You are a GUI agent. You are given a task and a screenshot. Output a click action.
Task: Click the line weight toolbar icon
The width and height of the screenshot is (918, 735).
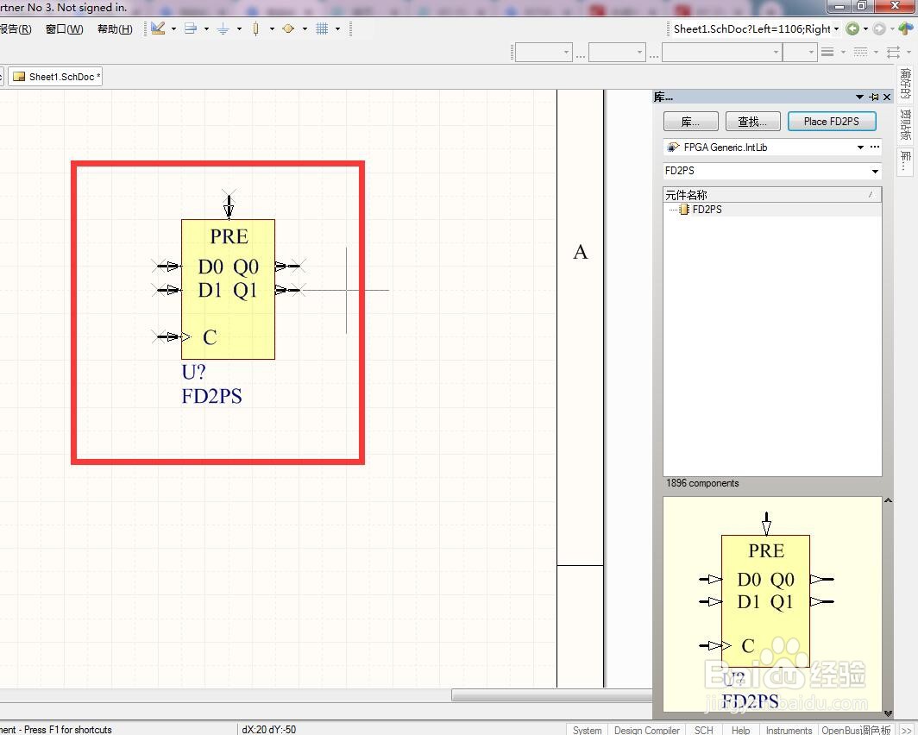pos(827,52)
